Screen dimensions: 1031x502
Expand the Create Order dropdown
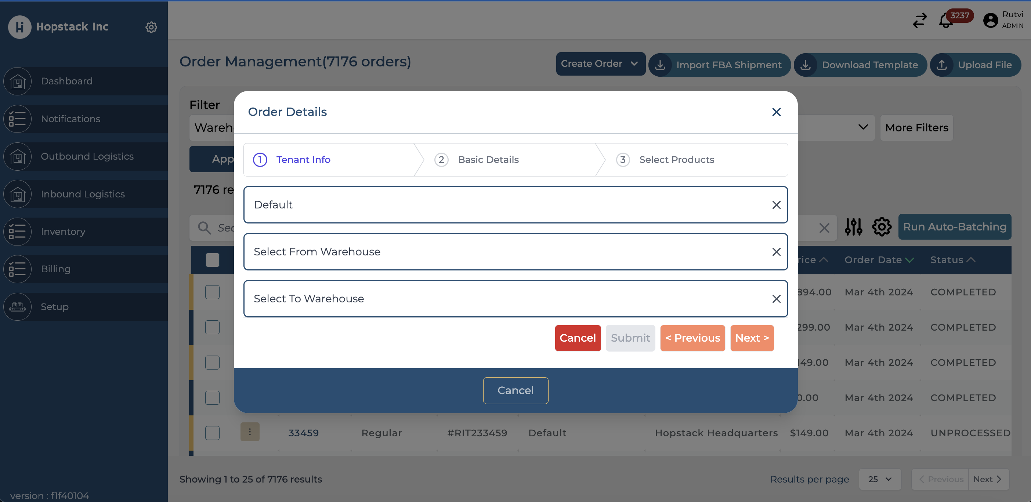(x=600, y=63)
